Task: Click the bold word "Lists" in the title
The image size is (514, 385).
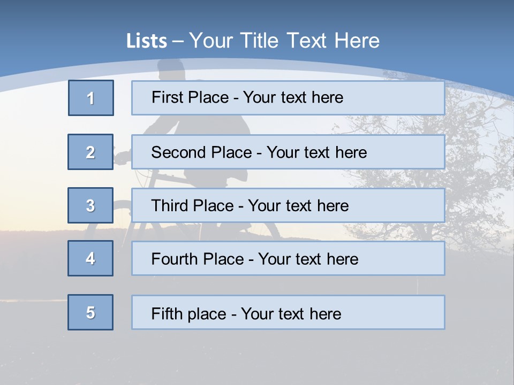Action: click(x=146, y=41)
